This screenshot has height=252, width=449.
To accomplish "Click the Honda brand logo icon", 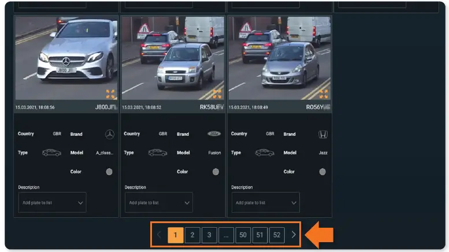I will click(323, 134).
